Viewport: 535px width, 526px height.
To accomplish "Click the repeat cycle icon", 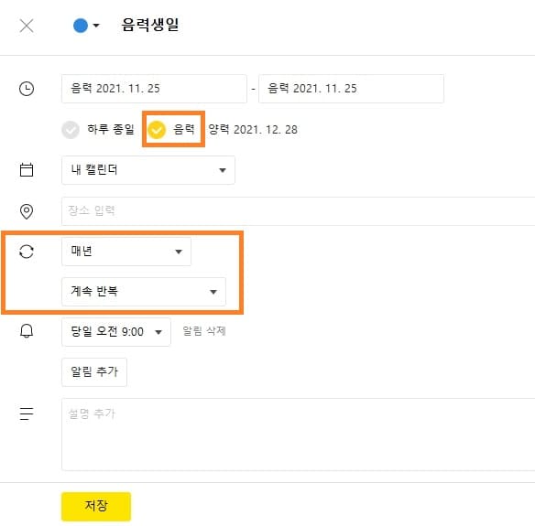I will (x=27, y=252).
